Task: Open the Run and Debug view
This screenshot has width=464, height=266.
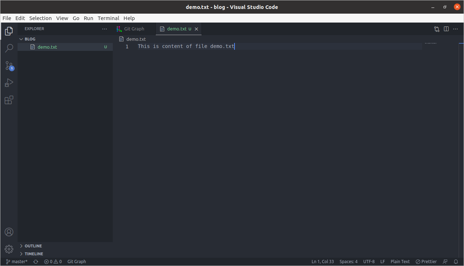Action: [9, 83]
